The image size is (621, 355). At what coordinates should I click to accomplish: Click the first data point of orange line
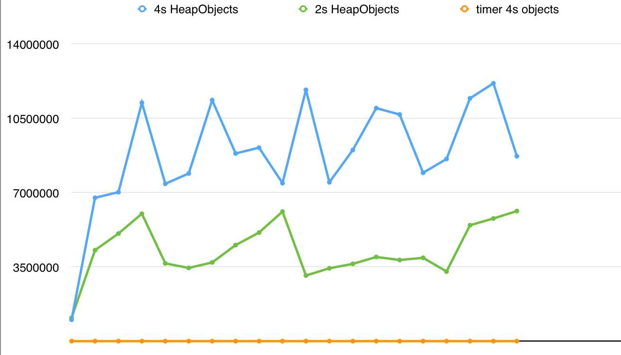coord(71,341)
